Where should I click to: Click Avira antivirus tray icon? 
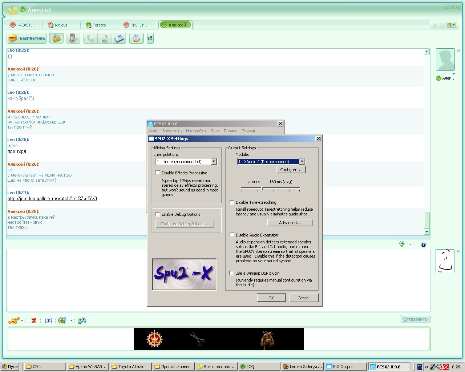pos(445,367)
